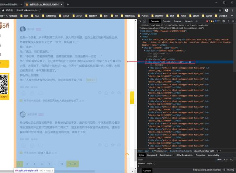Click the div.content-block.clearfix breadcrumb
Image resolution: width=236 pixels, height=173 pixels.
(x=181, y=151)
